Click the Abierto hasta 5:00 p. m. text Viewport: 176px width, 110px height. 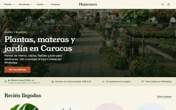(x=23, y=80)
